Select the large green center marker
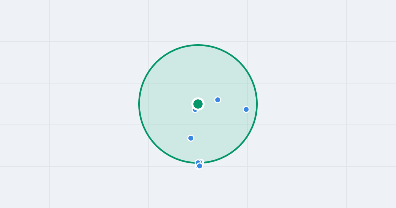396x208 pixels. coord(198,104)
